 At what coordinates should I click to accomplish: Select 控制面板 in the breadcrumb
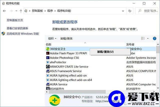click(x=37, y=11)
